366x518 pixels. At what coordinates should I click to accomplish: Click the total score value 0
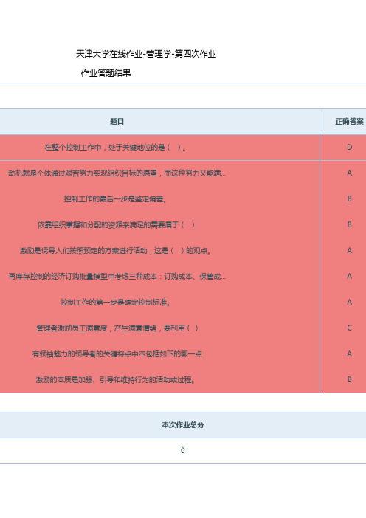tap(183, 450)
